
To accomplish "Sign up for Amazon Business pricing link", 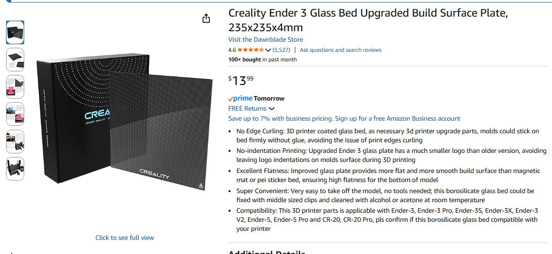I will tap(344, 119).
